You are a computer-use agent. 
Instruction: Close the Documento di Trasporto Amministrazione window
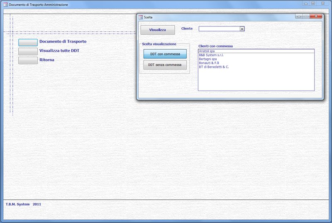323,3
